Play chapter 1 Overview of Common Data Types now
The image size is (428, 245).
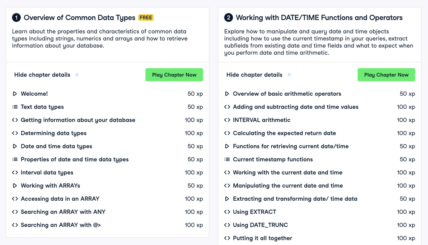174,75
